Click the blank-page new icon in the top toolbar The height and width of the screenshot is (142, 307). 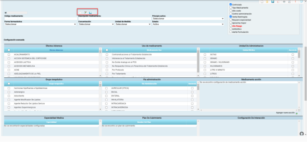262,1
